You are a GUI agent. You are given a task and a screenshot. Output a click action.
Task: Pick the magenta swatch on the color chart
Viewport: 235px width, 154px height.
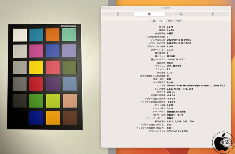36,51
